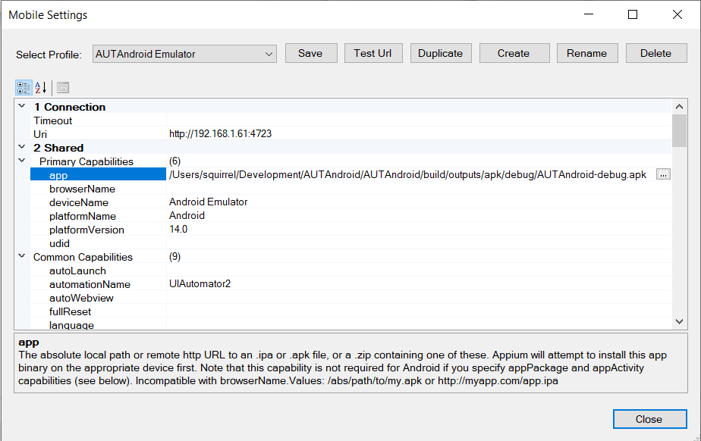The height and width of the screenshot is (441, 701).
Task: Click the Test Url button
Action: click(373, 53)
